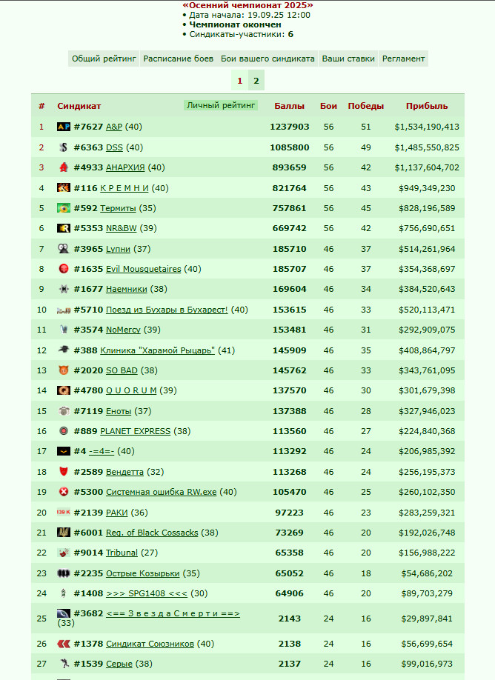Viewport: 495px width, 680px height.
Task: Click the score value 185707
Action: pyautogui.click(x=289, y=269)
